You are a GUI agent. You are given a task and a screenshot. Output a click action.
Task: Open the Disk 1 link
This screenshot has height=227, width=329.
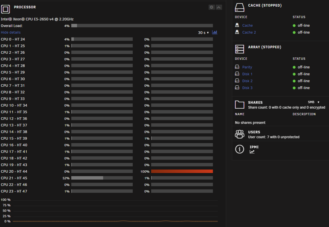tap(247, 74)
